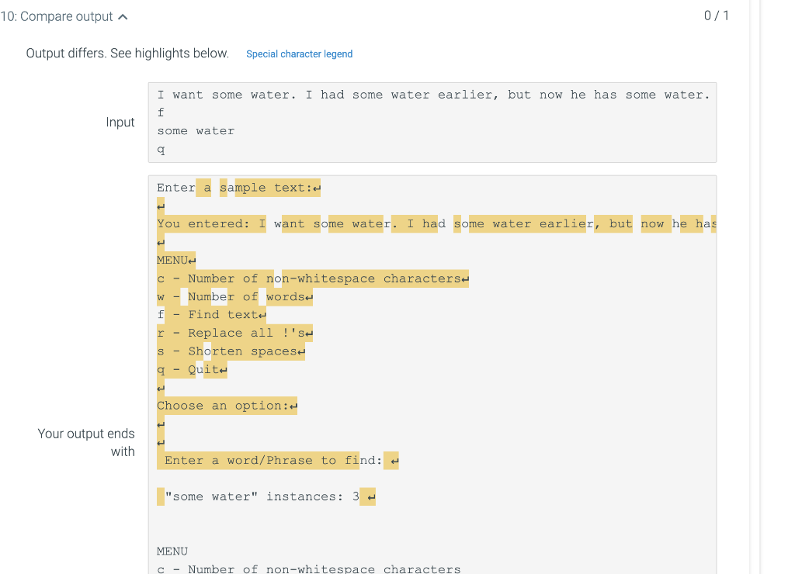
Task: Click the 'w - Number of words' line
Action: click(x=233, y=296)
